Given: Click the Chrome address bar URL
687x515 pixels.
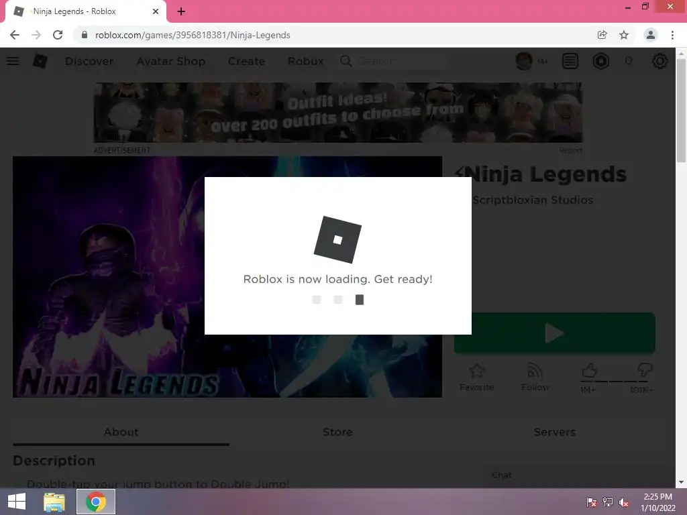Looking at the screenshot, I should coord(193,35).
